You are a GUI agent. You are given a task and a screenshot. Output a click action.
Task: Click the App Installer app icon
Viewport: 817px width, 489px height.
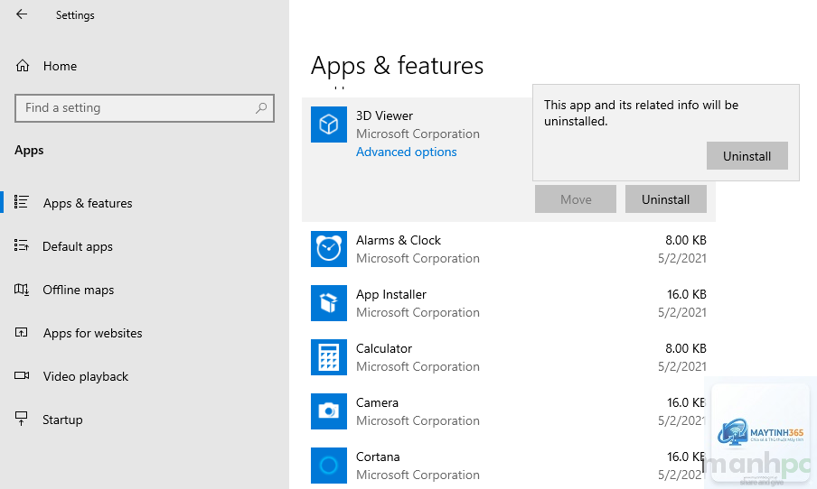point(329,303)
